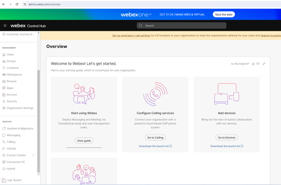
Task: Click the Contact Center headset icon
Action: 4,155
